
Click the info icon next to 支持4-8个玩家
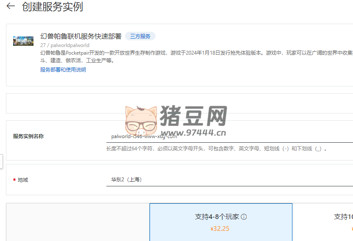[x=244, y=217]
